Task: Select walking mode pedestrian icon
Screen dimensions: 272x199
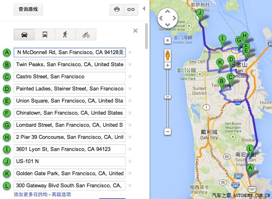Action: 65,35
